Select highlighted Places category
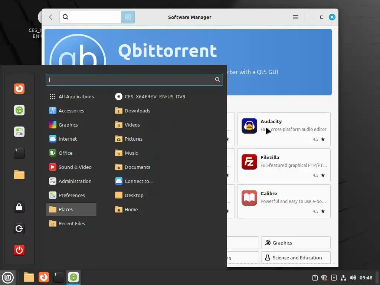Image resolution: width=380 pixels, height=285 pixels. pyautogui.click(x=71, y=209)
